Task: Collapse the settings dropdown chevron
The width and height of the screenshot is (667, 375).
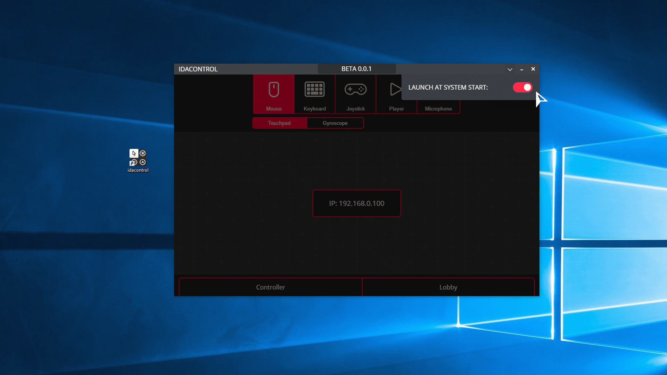Action: 510,69
